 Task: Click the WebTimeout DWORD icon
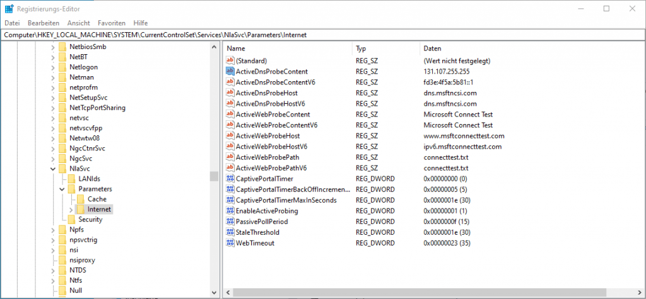click(230, 243)
